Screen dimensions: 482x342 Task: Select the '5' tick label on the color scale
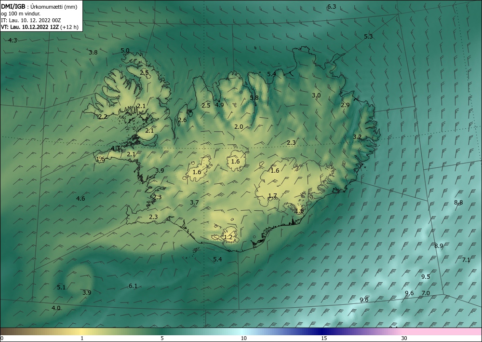[162, 339]
